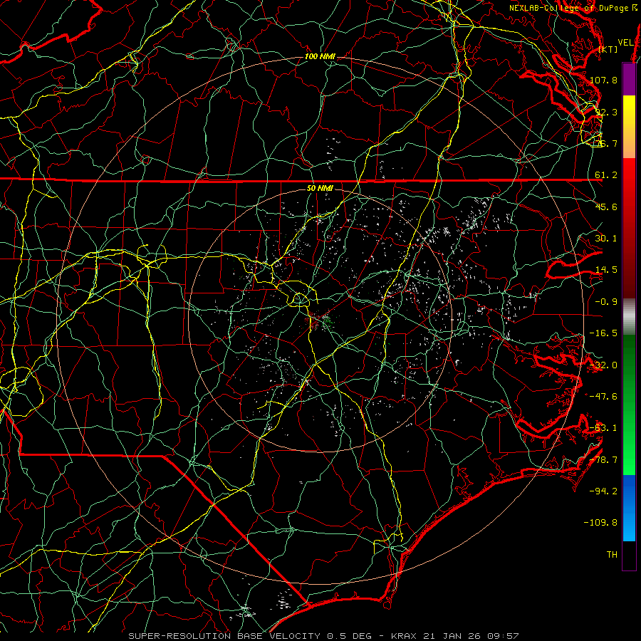The width and height of the screenshot is (641, 641).
Task: Click the TH legend label
Action: tap(612, 555)
